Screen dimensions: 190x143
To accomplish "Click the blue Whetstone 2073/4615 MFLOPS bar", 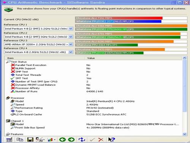I will 118,21.
